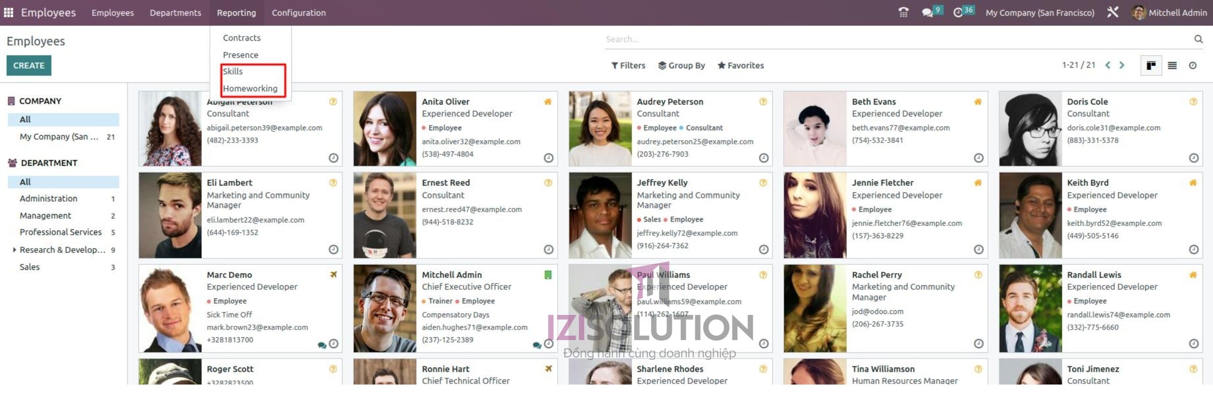Open the Favorites dropdown
Screen dimensions: 1213x394
[x=741, y=65]
